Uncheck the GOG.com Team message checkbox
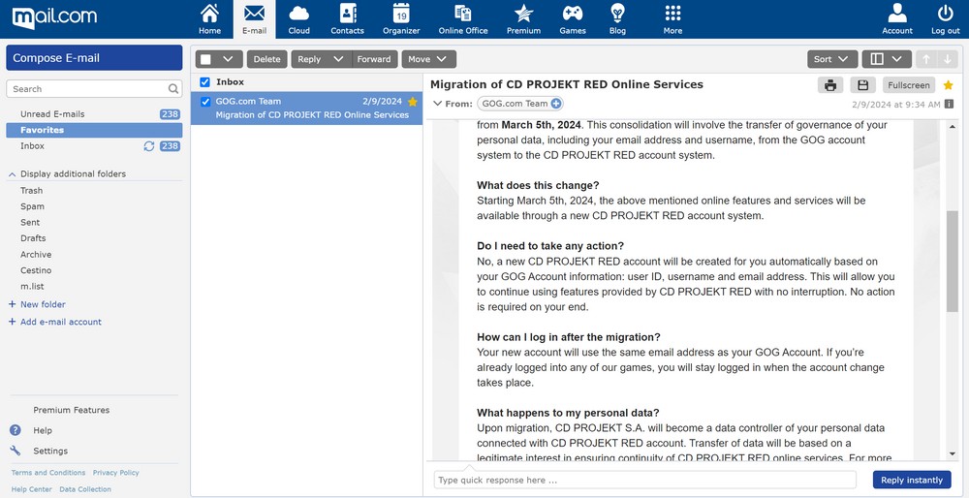This screenshot has width=969, height=498. tap(205, 102)
